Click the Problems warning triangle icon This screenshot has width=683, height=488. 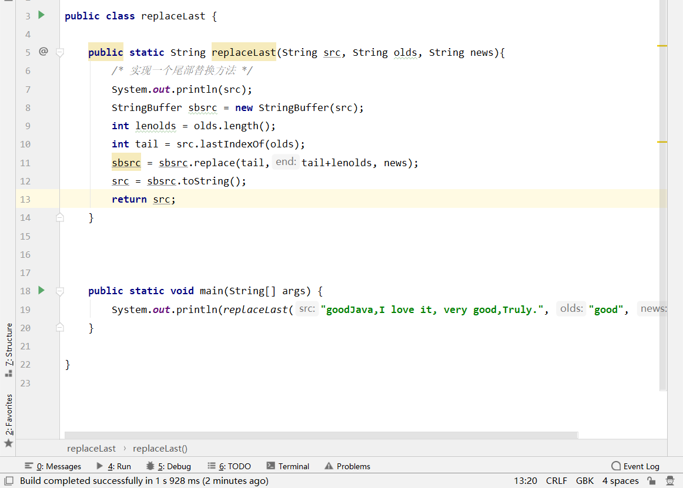329,466
